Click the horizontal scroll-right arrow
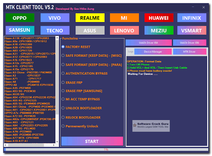This screenshot has height=156, width=212. click(x=54, y=145)
